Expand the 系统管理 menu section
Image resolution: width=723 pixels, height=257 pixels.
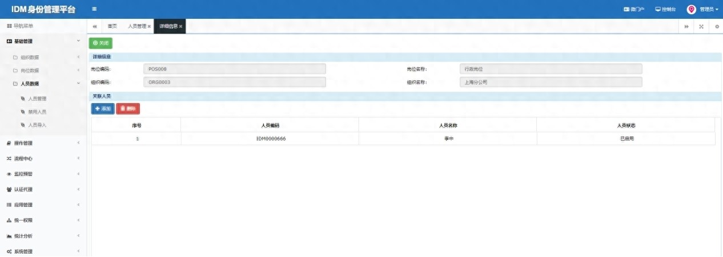coord(43,251)
